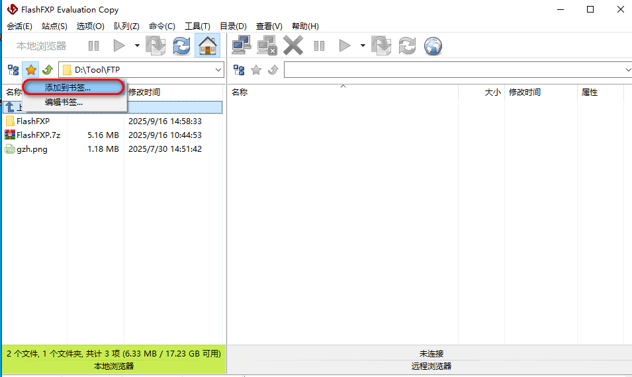The height and width of the screenshot is (377, 632).
Task: Click the remote pane disconnect icon
Action: pos(267,45)
